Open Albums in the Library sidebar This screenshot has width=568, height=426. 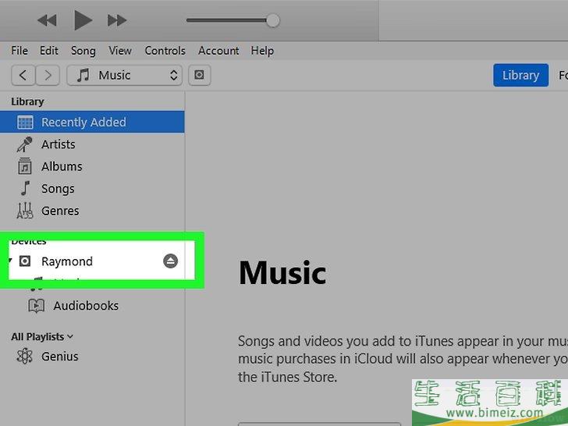pyautogui.click(x=62, y=166)
